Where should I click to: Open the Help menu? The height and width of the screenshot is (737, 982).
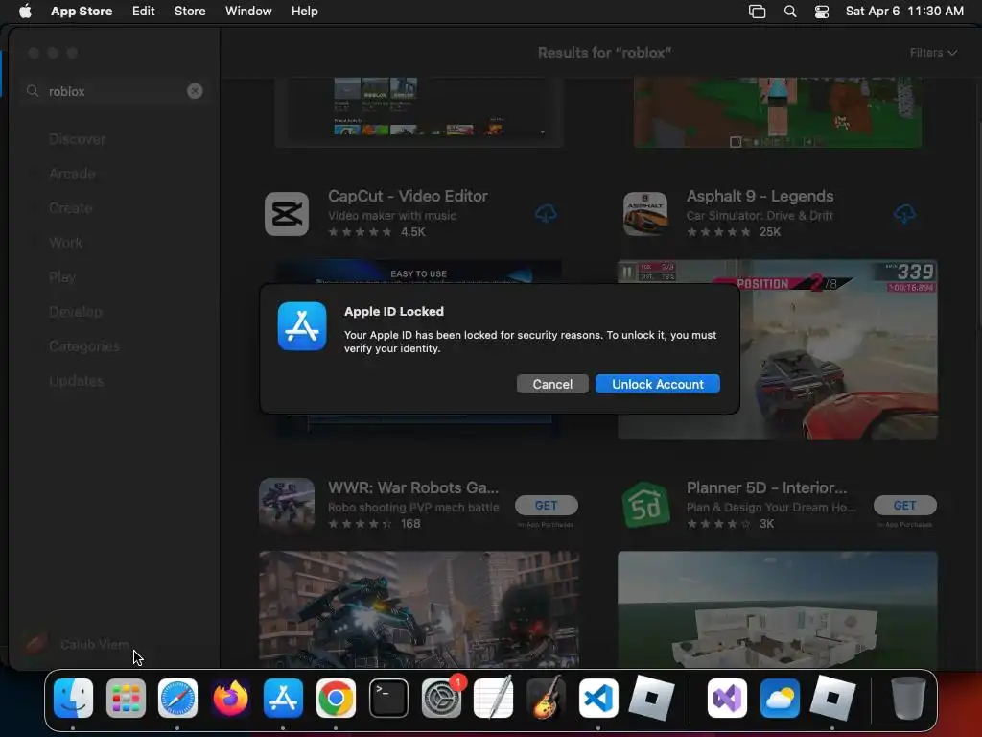[304, 12]
